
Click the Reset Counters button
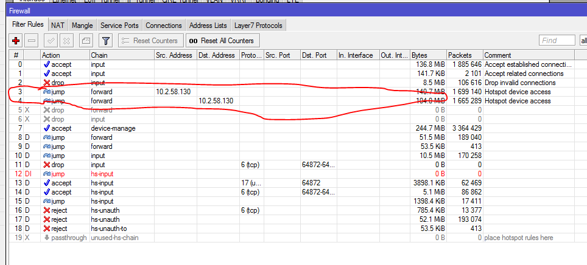tap(151, 41)
